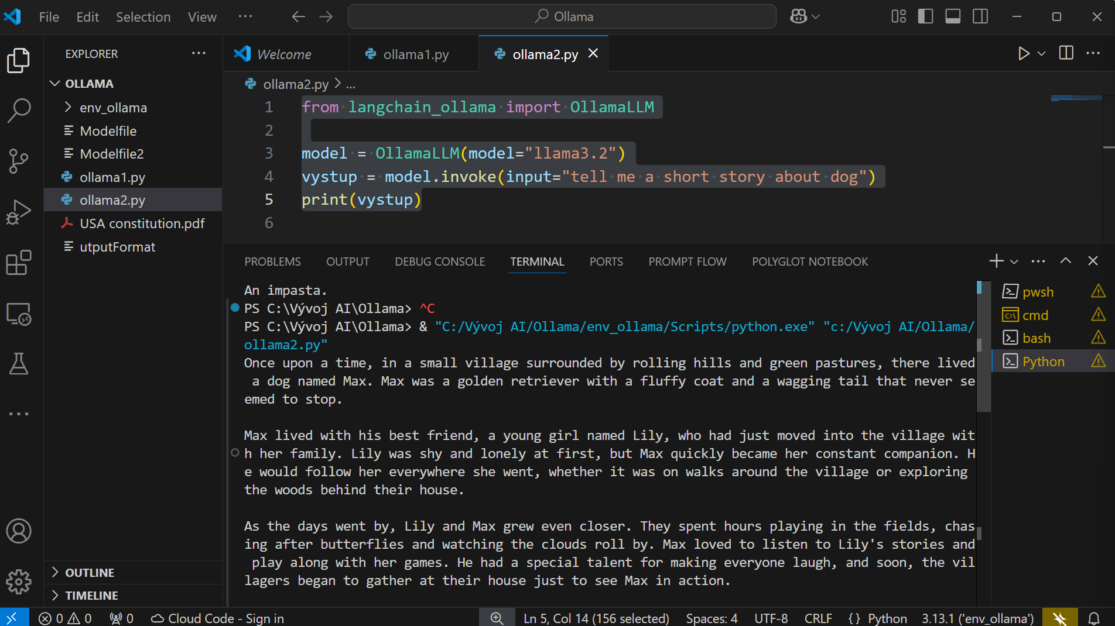Split the editor to the right
The height and width of the screenshot is (626, 1115).
[1066, 53]
